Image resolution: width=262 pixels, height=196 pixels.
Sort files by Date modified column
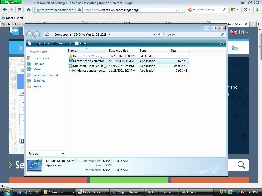(x=123, y=50)
